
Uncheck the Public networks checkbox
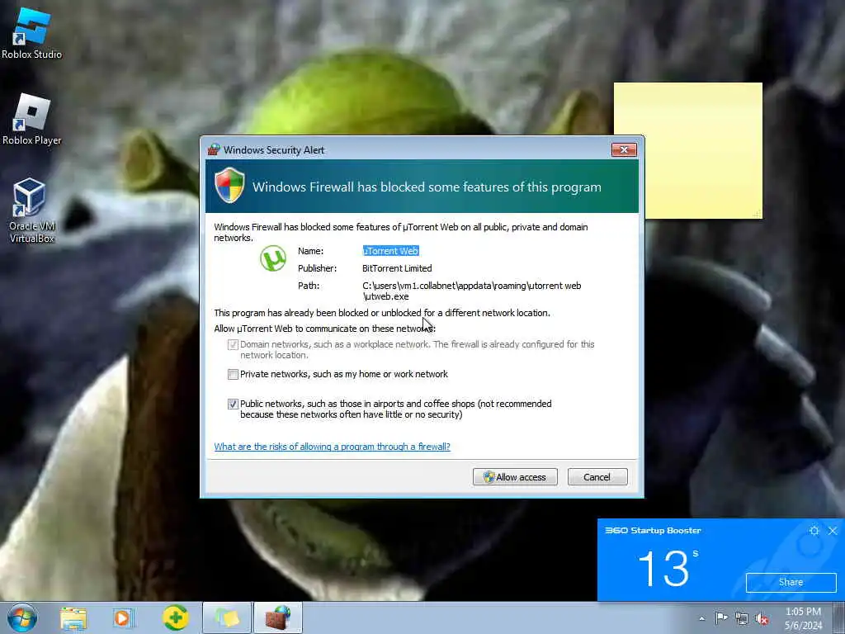233,404
